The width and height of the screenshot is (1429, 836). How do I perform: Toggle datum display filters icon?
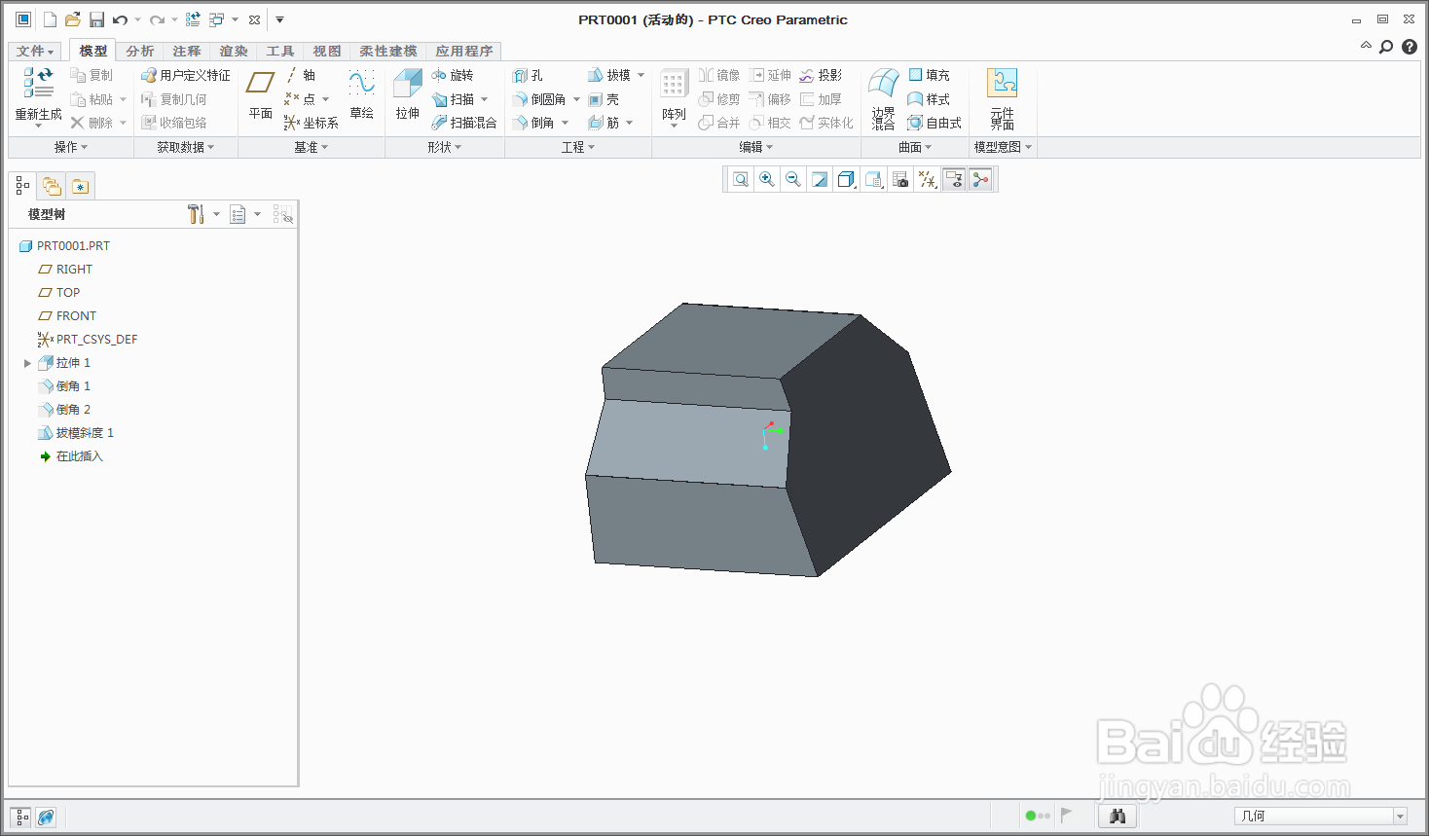coord(928,179)
